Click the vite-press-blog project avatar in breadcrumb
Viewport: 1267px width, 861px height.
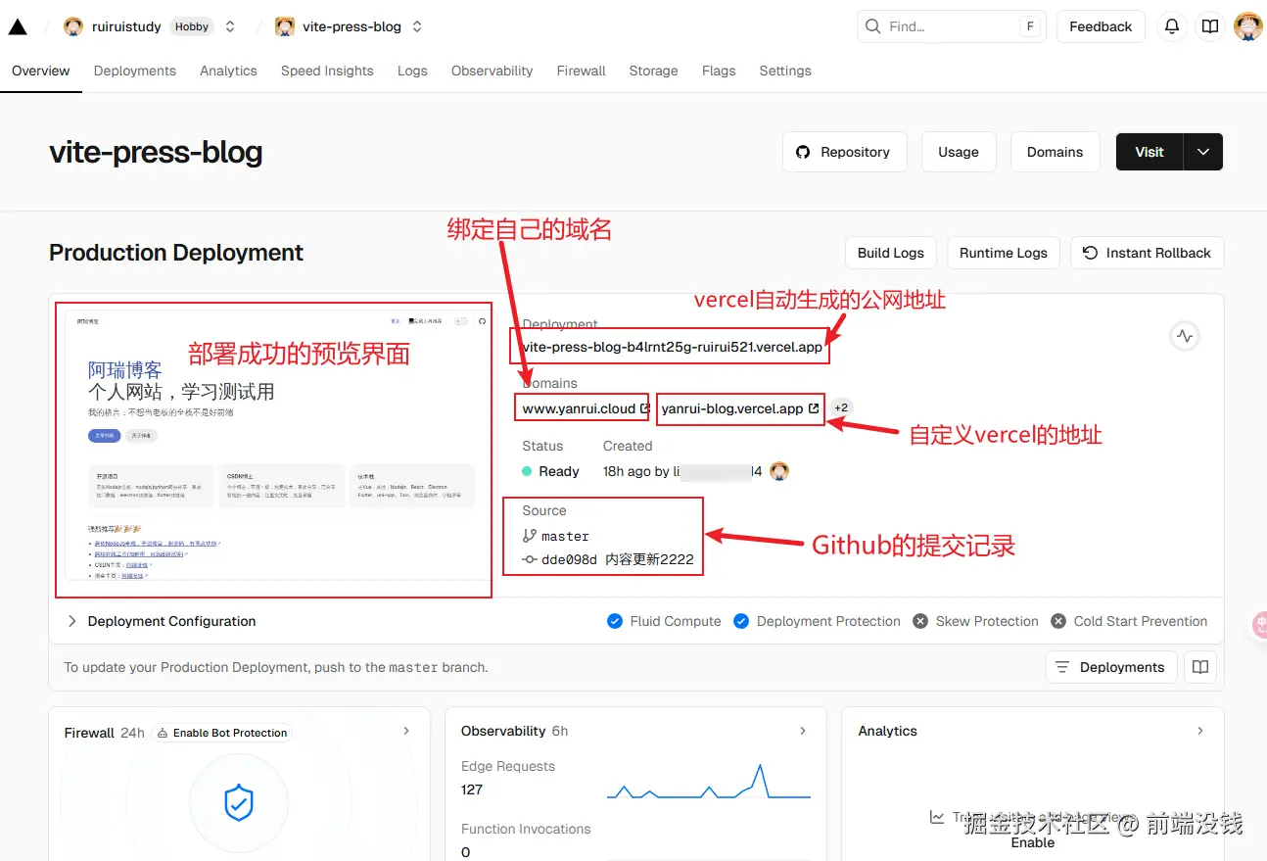coord(285,26)
